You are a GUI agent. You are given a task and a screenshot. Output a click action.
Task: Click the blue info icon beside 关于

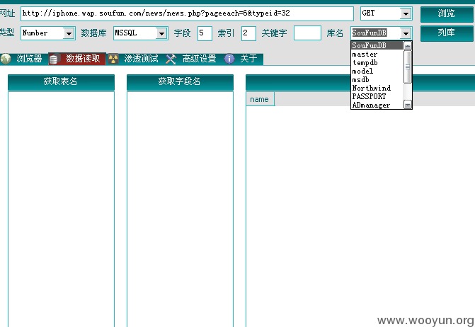tap(229, 59)
